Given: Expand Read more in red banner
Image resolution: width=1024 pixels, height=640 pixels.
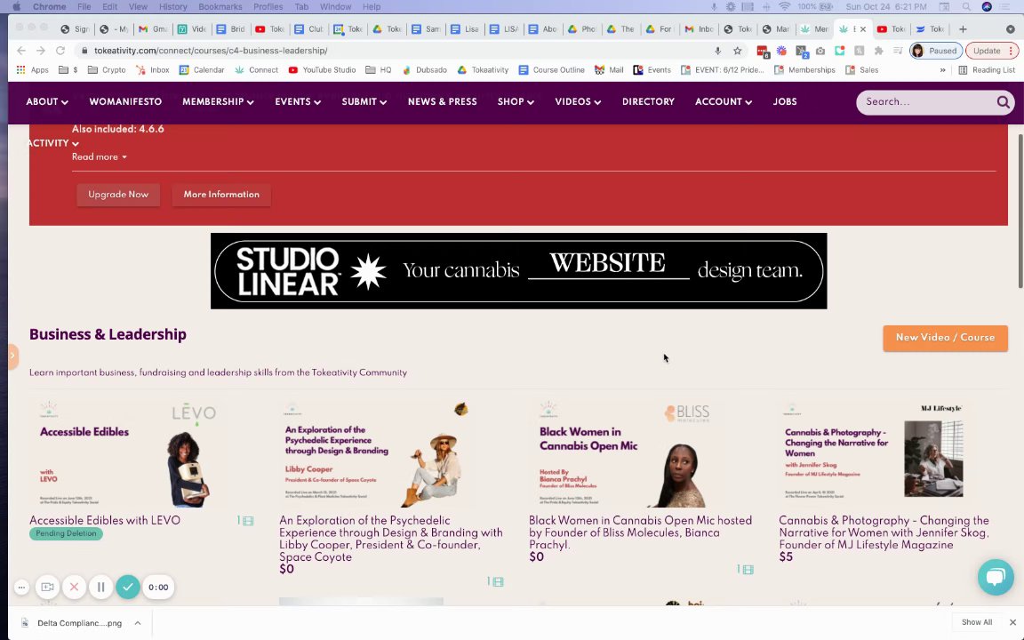Looking at the screenshot, I should [100, 156].
